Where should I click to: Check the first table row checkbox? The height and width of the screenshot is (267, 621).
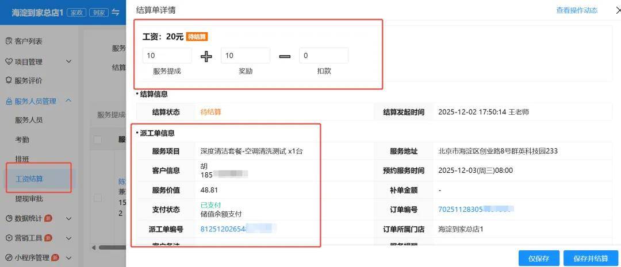pyautogui.click(x=98, y=198)
